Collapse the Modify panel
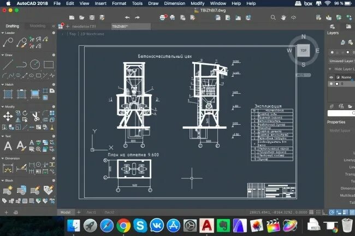The width and height of the screenshot is (355, 236). coord(3,107)
